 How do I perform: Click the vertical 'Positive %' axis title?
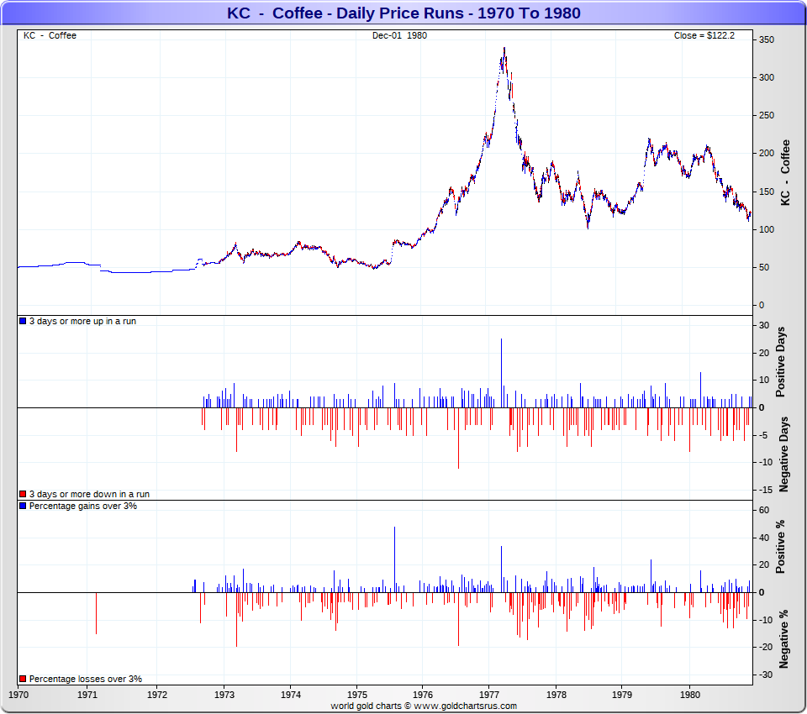[x=781, y=547]
